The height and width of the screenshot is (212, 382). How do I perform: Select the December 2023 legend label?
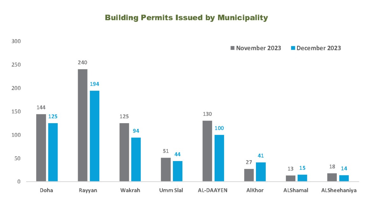[319, 48]
